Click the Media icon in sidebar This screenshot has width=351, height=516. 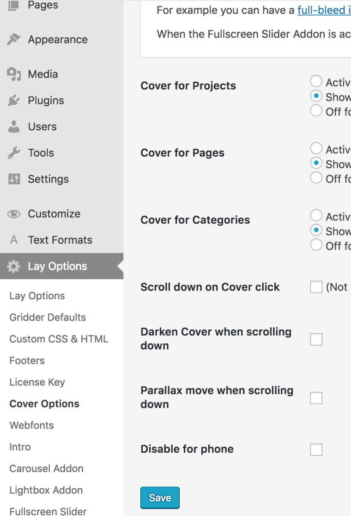14,74
